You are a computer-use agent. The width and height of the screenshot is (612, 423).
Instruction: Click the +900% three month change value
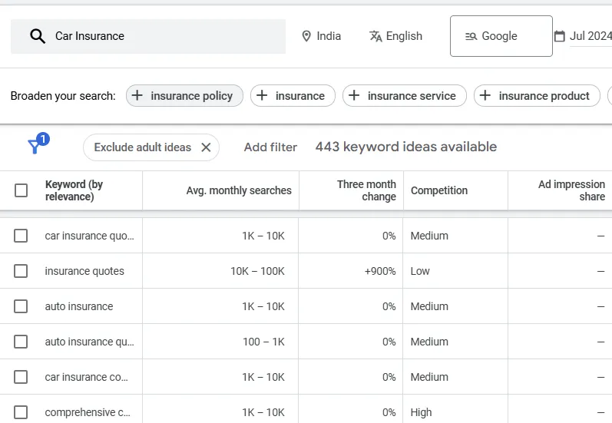[x=380, y=271]
